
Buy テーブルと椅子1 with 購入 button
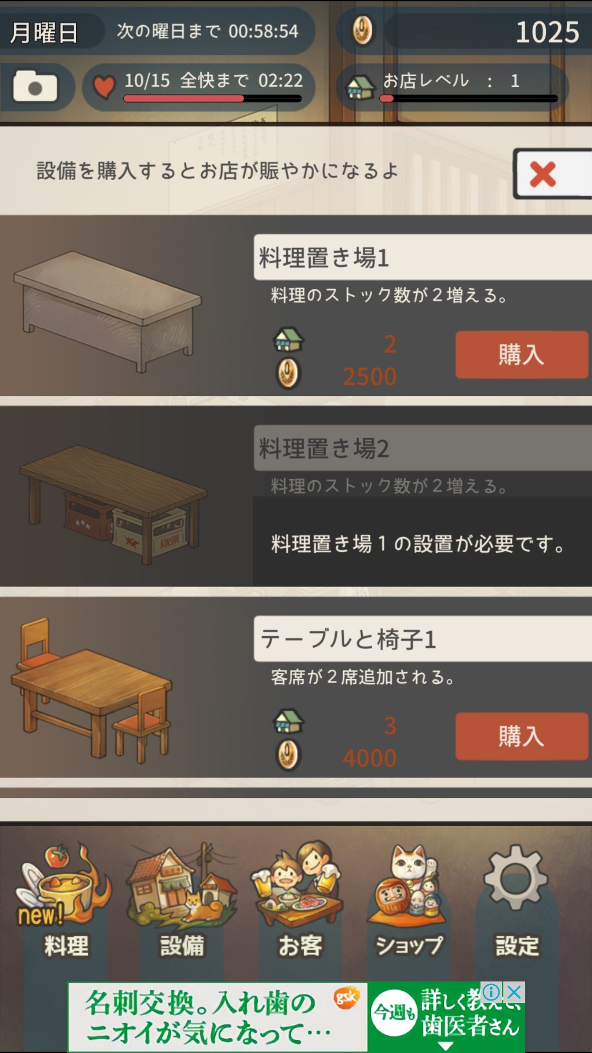pos(521,736)
